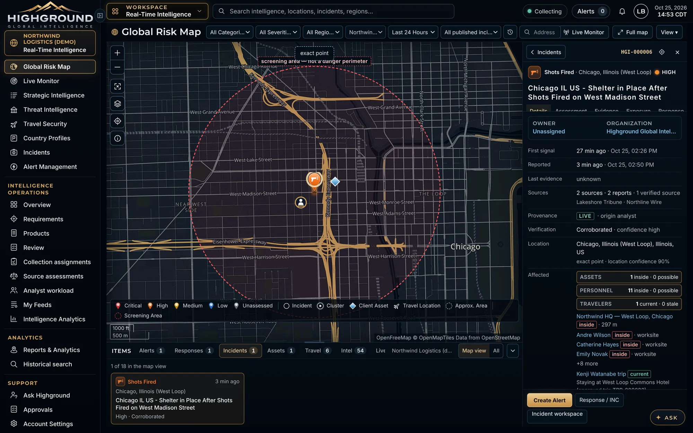693x433 pixels.
Task: Open All Categories filter dropdown
Action: point(230,32)
